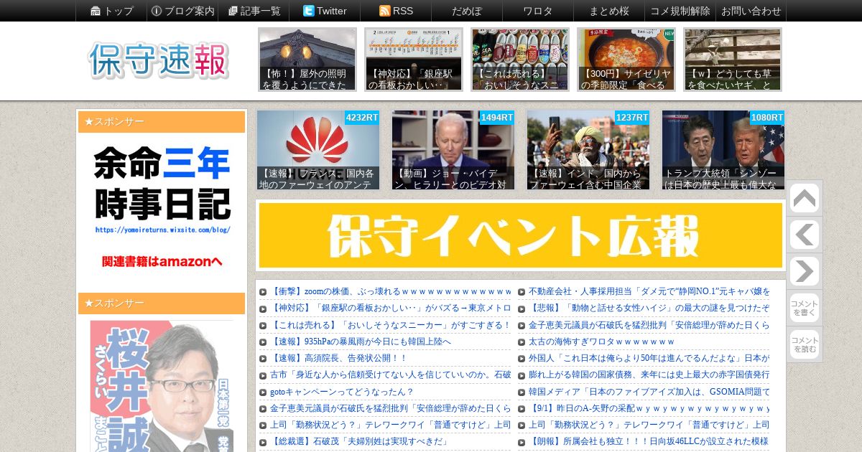Click the 保守イベント広報 yellow banner

(x=521, y=235)
